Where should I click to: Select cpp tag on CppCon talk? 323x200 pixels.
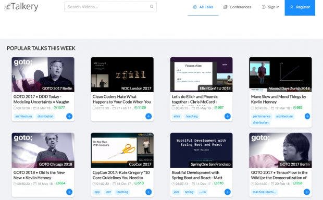coord(97,192)
